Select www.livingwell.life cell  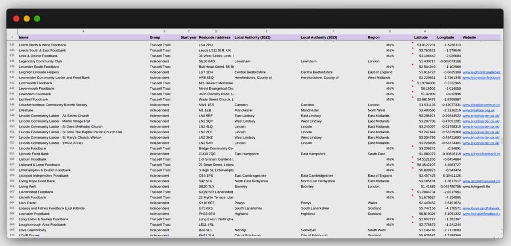pos(481,187)
